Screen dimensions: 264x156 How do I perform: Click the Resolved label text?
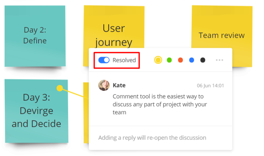pyautogui.click(x=124, y=60)
